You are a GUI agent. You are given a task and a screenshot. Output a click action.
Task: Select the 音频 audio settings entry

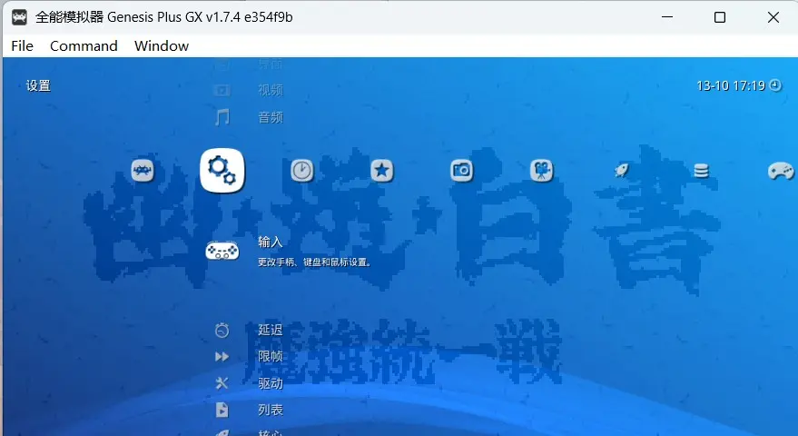(271, 117)
